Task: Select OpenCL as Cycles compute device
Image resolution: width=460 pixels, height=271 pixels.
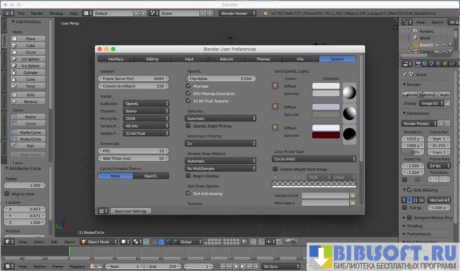Action: click(x=150, y=176)
